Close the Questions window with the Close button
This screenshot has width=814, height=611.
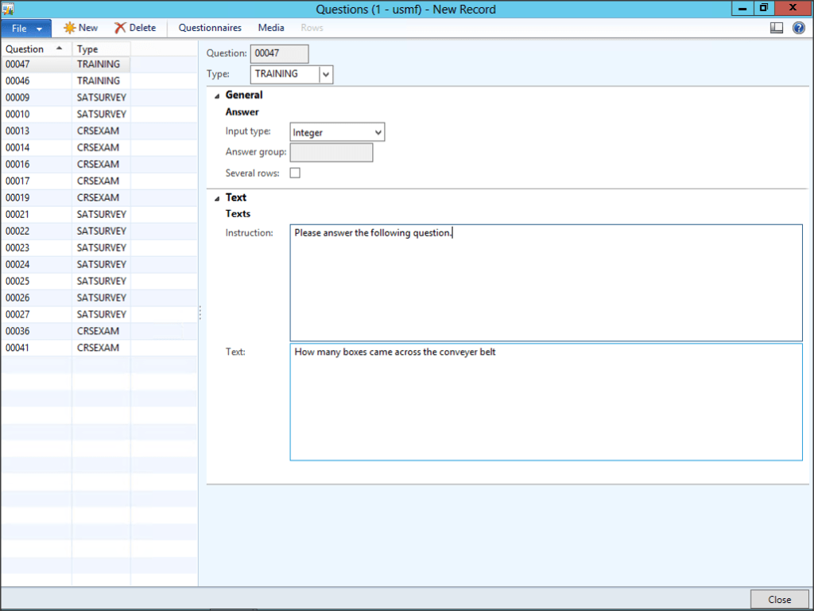779,599
